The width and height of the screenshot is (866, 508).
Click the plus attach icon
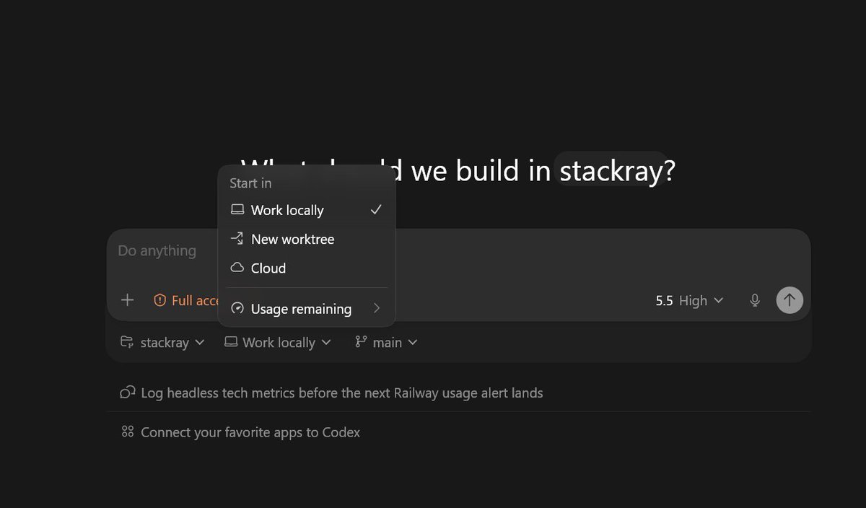pyautogui.click(x=128, y=300)
